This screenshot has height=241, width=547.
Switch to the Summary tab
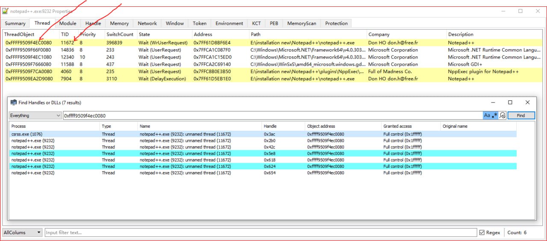pyautogui.click(x=15, y=24)
